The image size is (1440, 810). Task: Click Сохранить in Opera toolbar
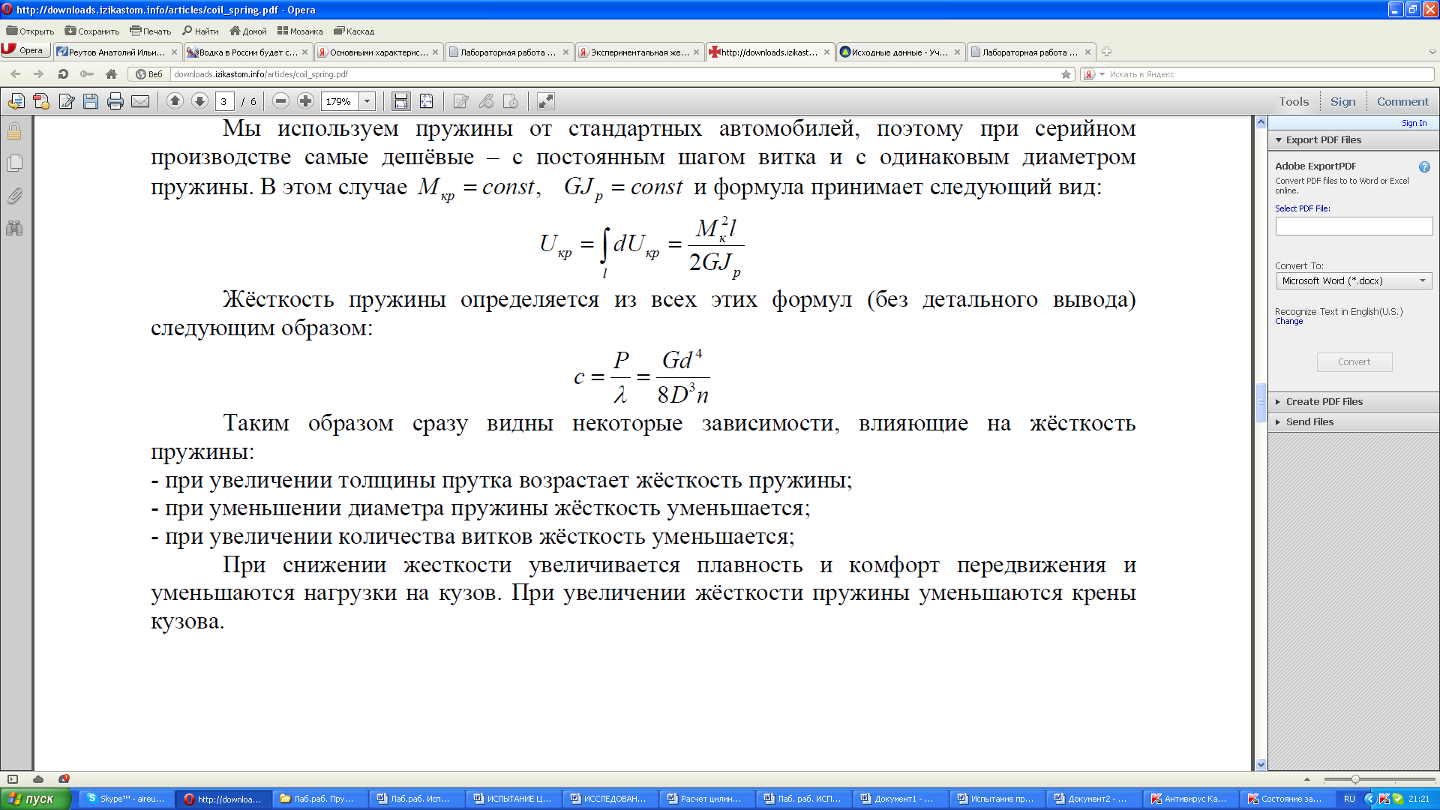[x=91, y=31]
